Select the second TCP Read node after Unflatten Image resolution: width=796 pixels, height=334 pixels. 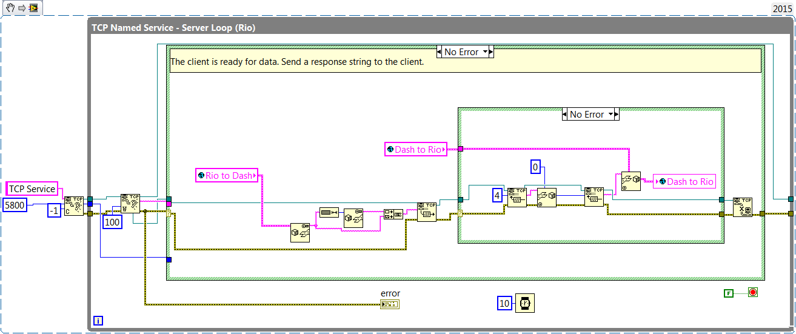pos(594,197)
